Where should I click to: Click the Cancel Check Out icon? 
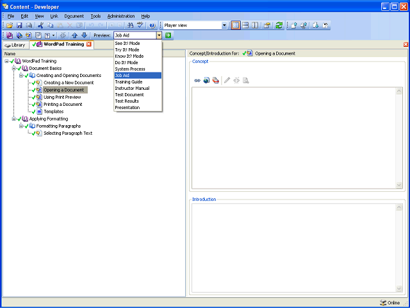click(325, 26)
